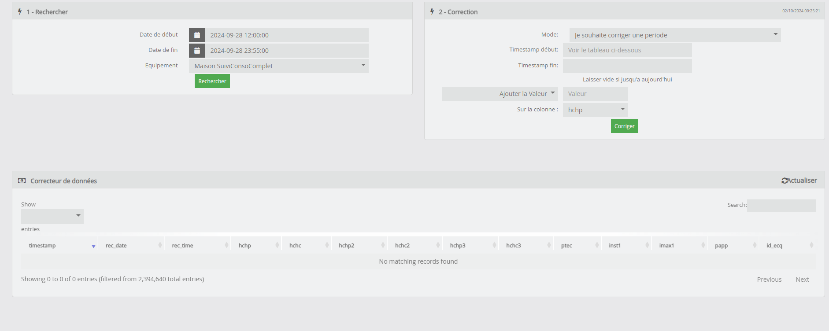
Task: Expand the Sur la colonne hchp dropdown
Action: (595, 110)
